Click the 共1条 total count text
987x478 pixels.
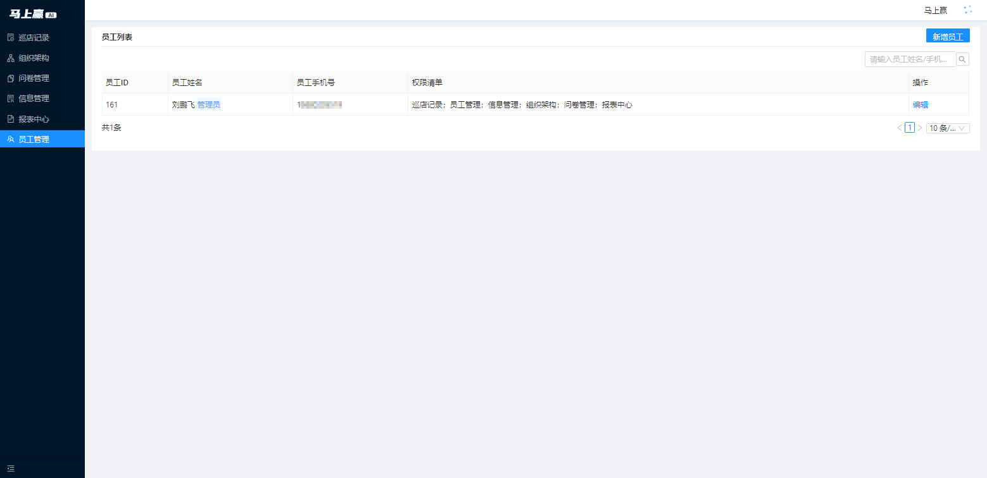pyautogui.click(x=111, y=128)
